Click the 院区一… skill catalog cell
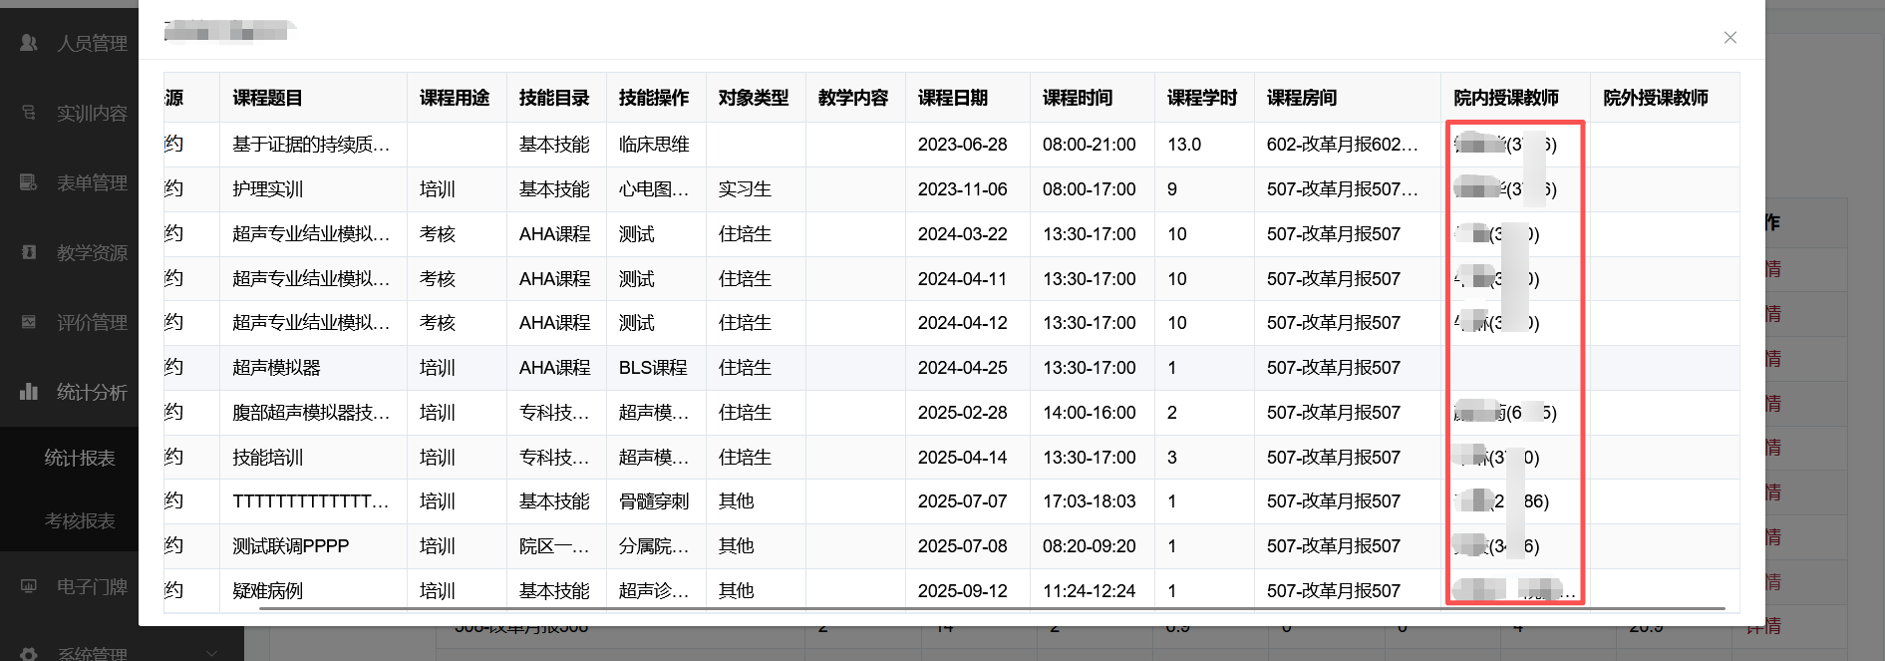The image size is (1885, 661). [x=554, y=546]
